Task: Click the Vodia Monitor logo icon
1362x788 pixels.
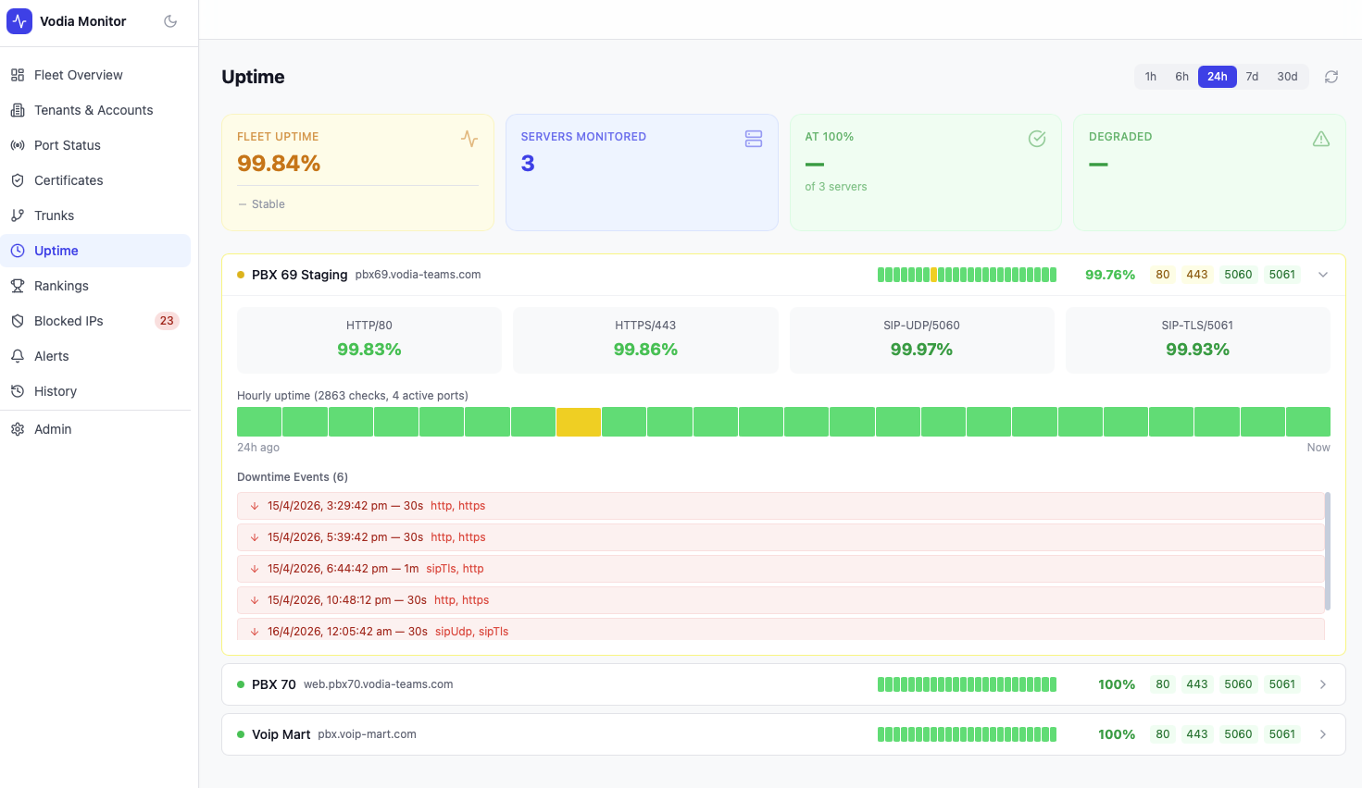Action: [19, 21]
